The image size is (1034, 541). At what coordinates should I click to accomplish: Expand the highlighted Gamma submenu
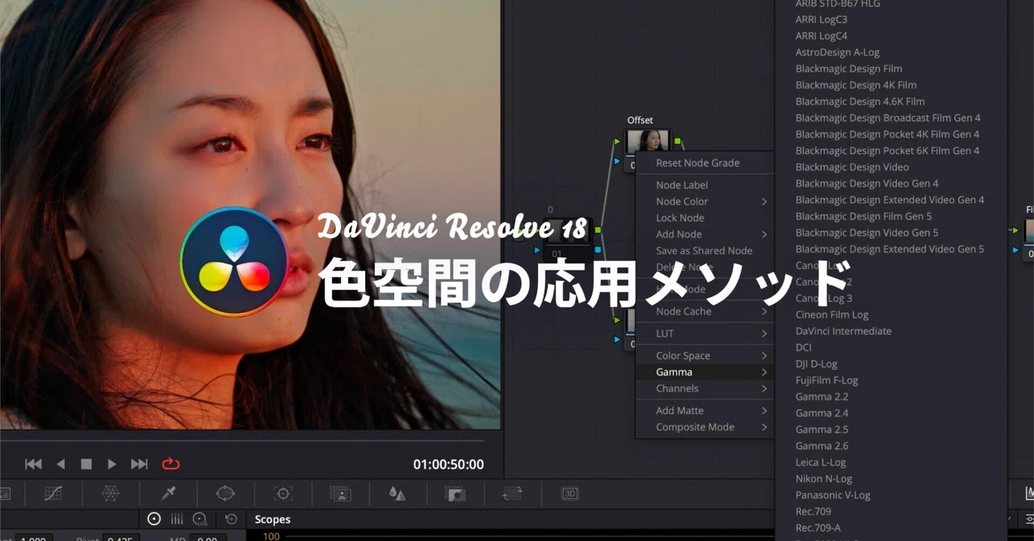coord(704,371)
